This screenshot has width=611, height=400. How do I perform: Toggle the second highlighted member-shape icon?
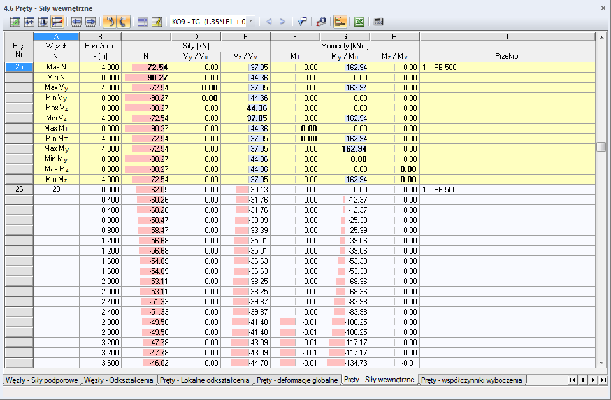[124, 22]
